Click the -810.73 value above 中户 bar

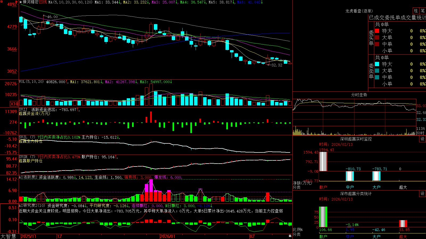click(353, 169)
